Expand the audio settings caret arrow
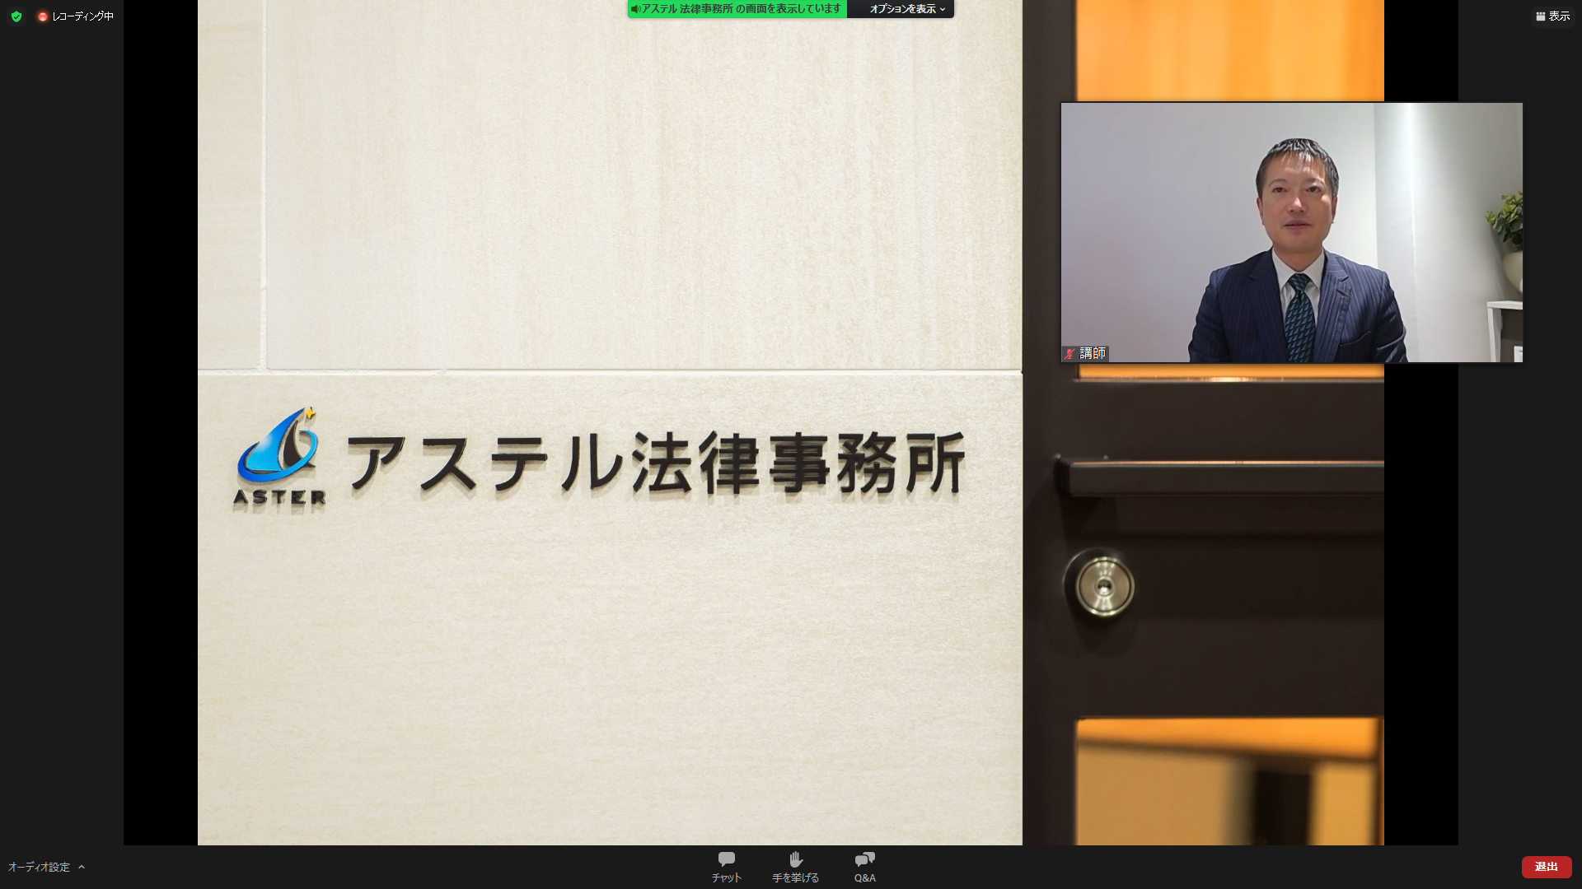The width and height of the screenshot is (1582, 889). 82,867
